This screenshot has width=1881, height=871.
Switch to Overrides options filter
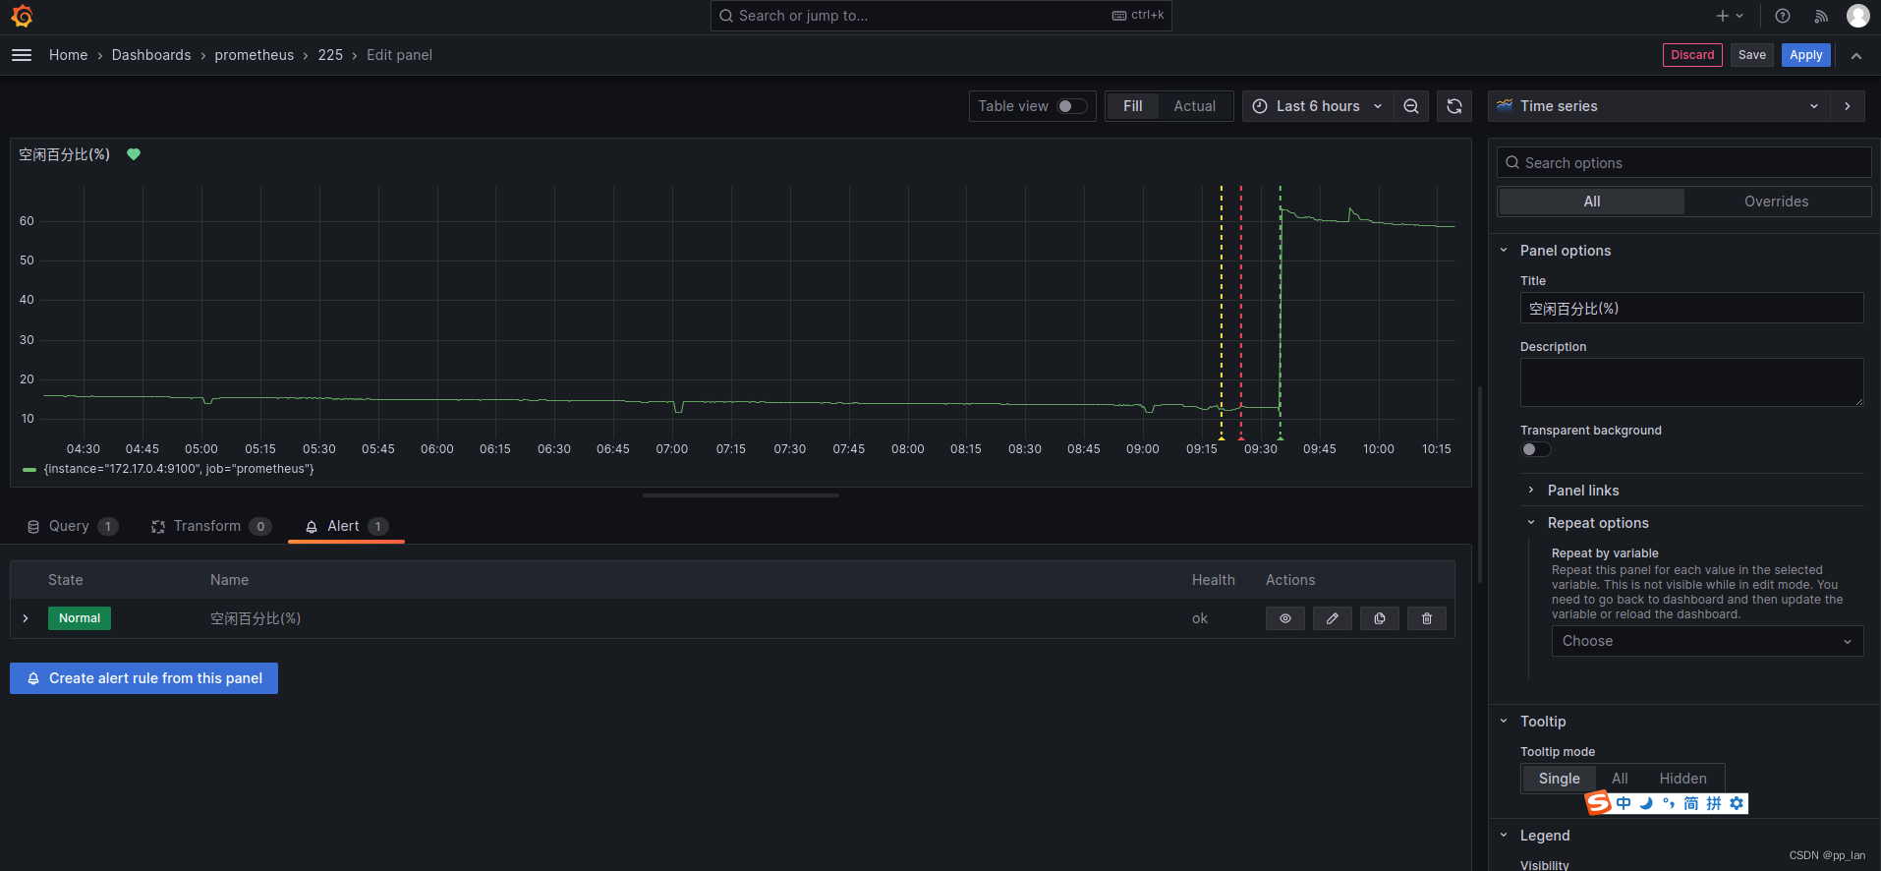coord(1776,202)
